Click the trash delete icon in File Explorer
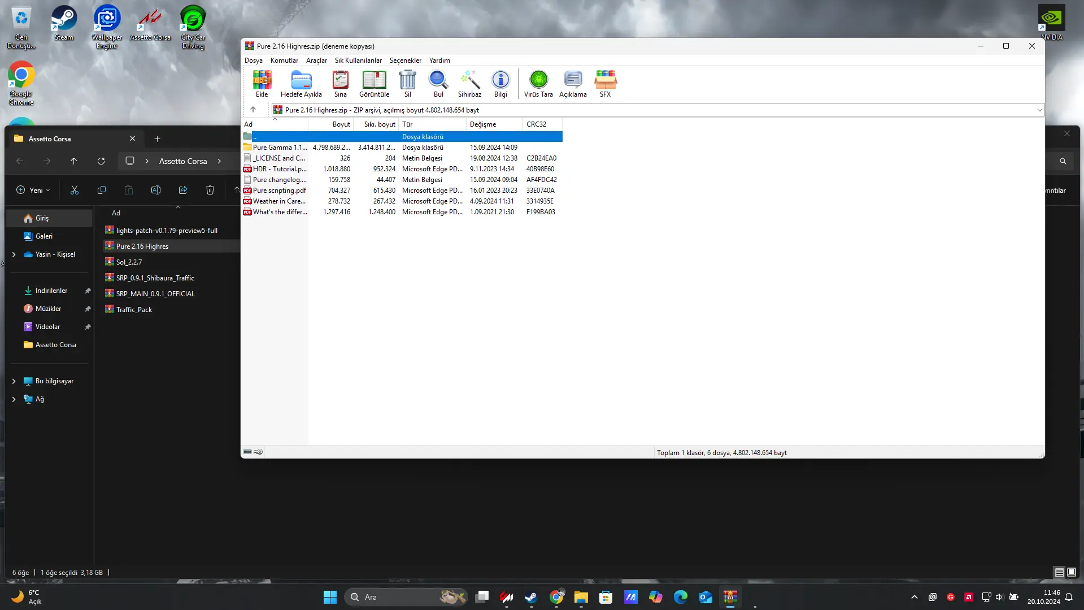This screenshot has width=1084, height=610. point(210,191)
